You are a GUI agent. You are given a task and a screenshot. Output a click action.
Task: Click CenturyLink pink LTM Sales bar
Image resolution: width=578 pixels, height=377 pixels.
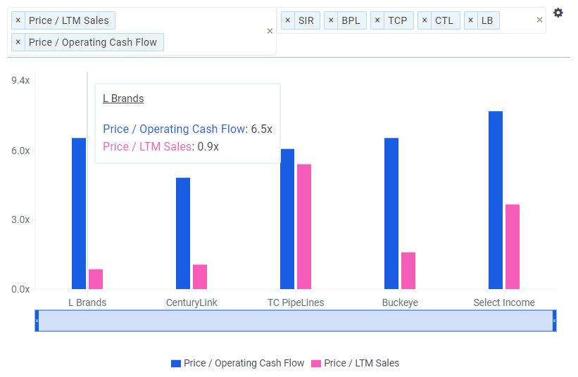tap(200, 277)
